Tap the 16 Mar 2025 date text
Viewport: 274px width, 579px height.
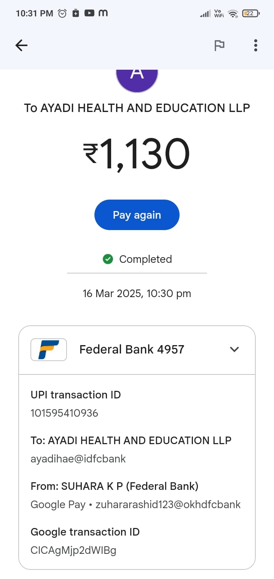point(137,294)
